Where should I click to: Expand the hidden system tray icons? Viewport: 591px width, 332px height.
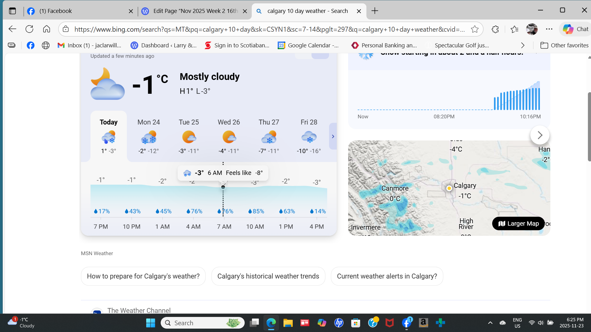point(490,323)
